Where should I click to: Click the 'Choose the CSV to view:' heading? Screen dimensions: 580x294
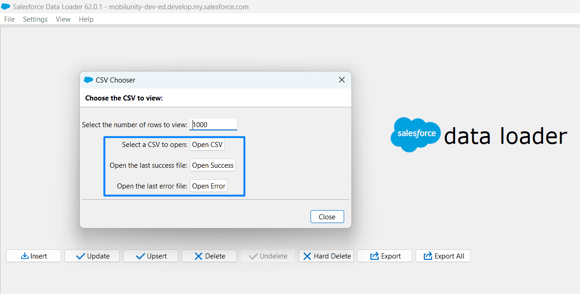pyautogui.click(x=124, y=98)
